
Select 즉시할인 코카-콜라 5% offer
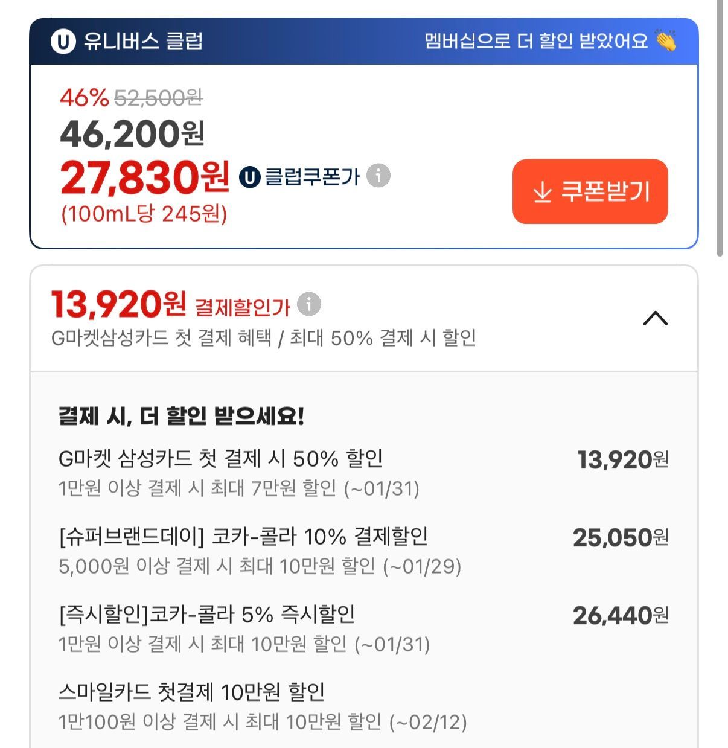coord(206,615)
